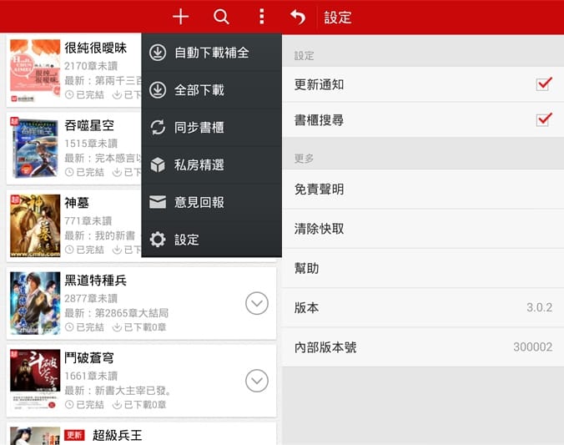Click the 意見回報 envelope icon
Screen dimensions: 564x445
158,202
